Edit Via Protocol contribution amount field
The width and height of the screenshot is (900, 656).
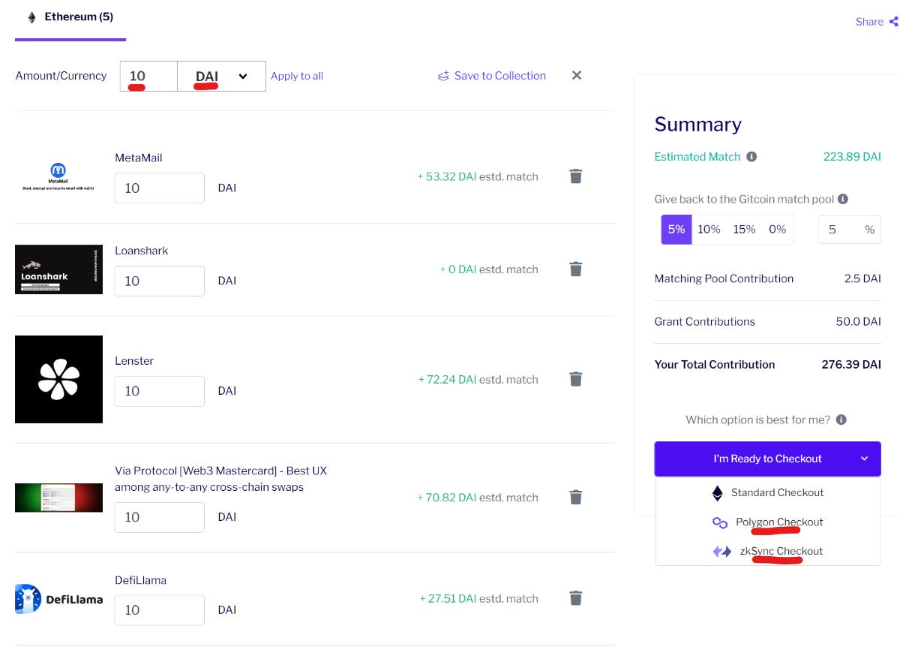159,517
